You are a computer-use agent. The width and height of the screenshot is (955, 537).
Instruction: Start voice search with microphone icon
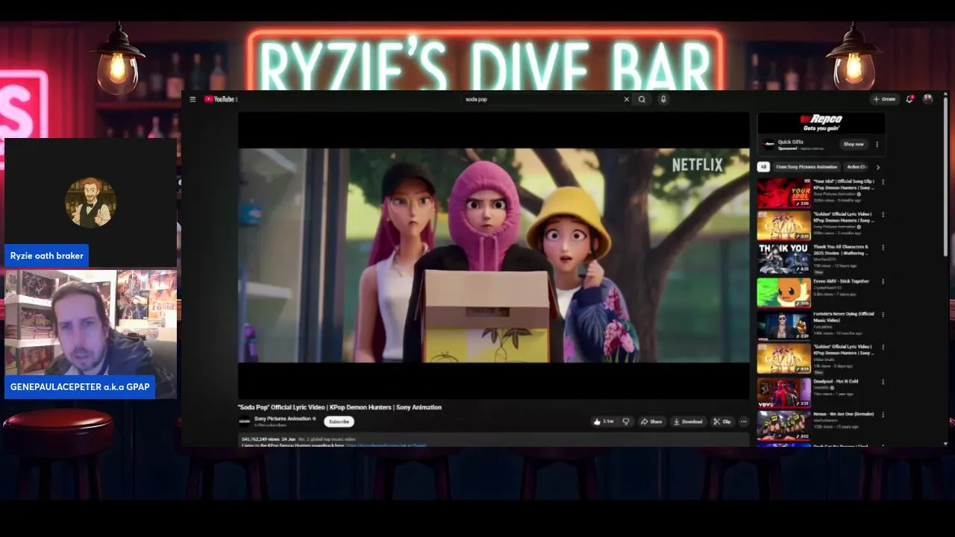663,99
